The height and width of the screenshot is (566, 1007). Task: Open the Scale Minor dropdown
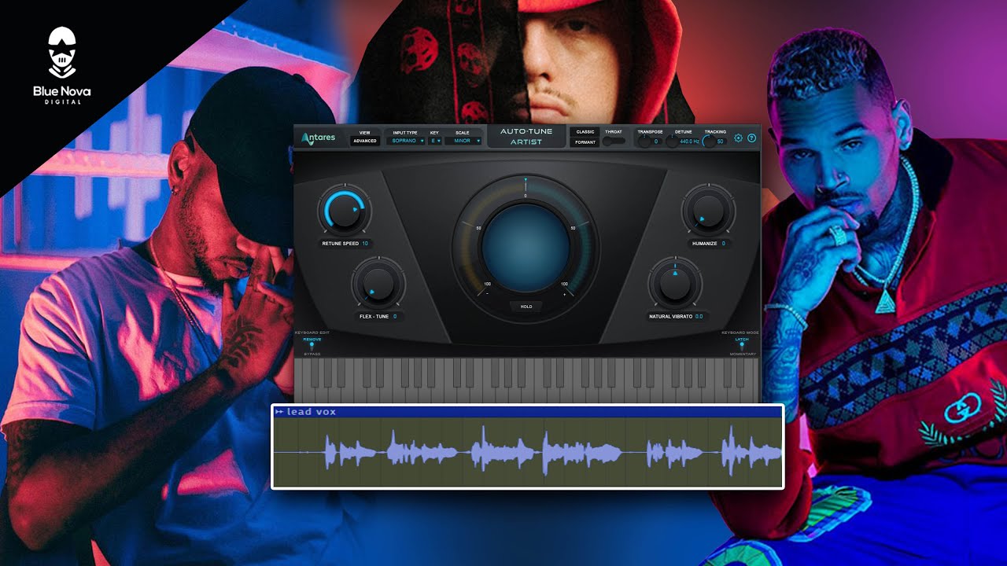[x=463, y=141]
